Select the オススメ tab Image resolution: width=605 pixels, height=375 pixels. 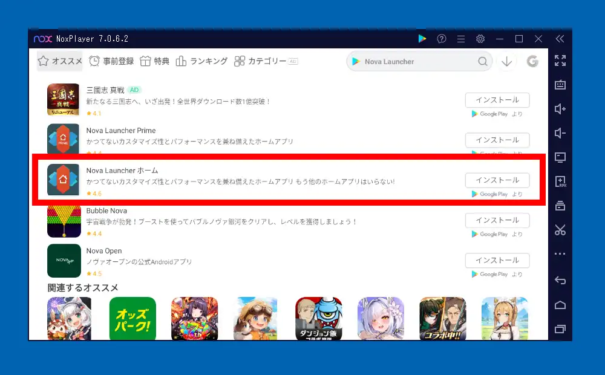point(60,61)
